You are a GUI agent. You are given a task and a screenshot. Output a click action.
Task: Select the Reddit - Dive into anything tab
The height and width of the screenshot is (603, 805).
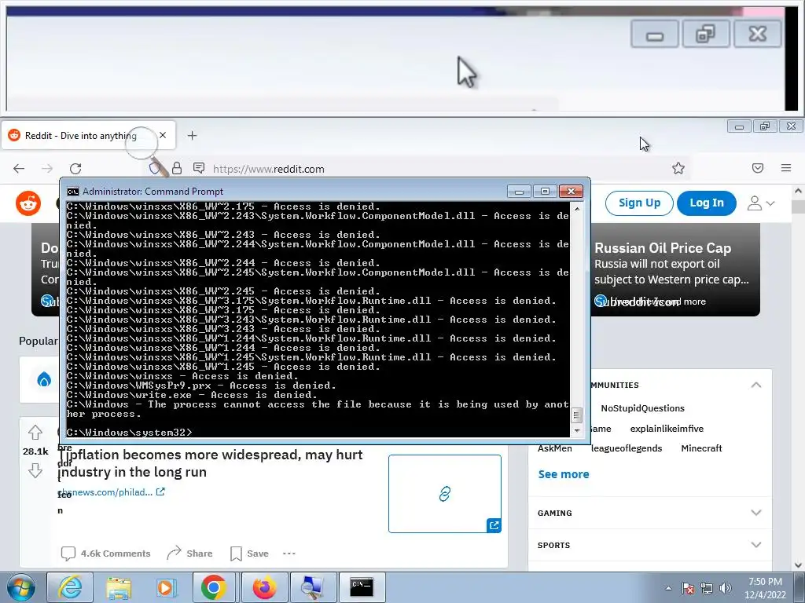pyautogui.click(x=88, y=135)
